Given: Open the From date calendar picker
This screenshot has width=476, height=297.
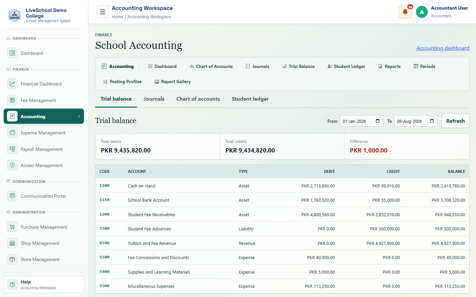Looking at the screenshot, I should pyautogui.click(x=377, y=121).
